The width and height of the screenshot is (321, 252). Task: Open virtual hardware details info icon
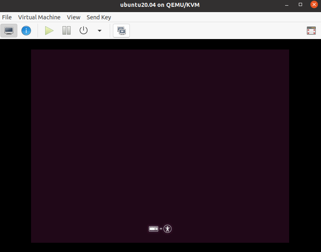(x=26, y=31)
